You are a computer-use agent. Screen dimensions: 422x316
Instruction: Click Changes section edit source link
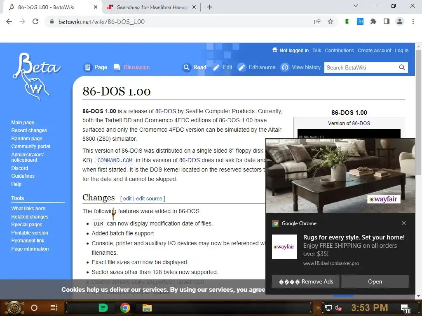pyautogui.click(x=149, y=199)
